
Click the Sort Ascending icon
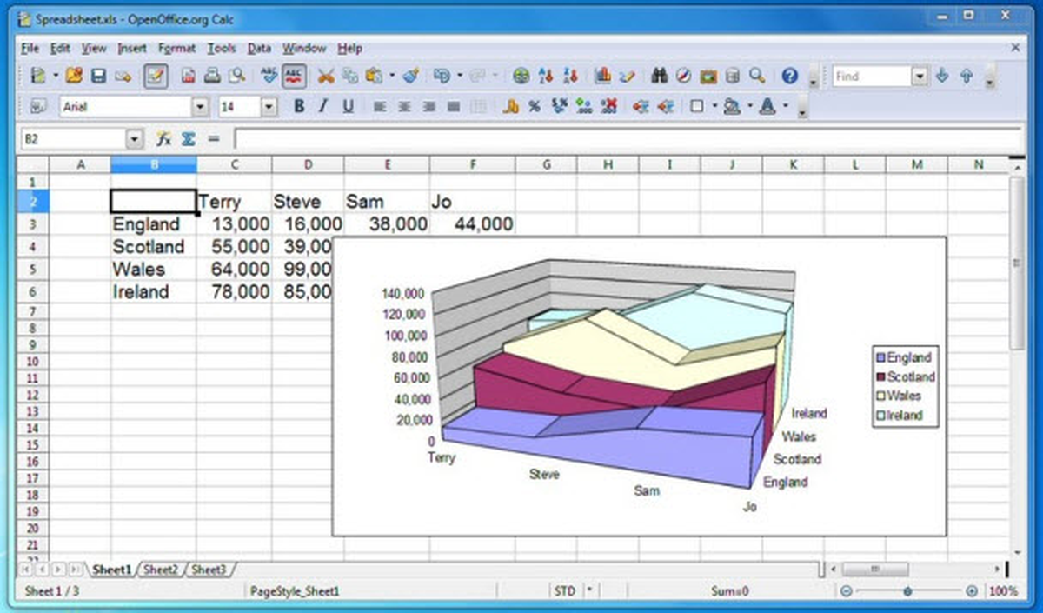pyautogui.click(x=547, y=77)
